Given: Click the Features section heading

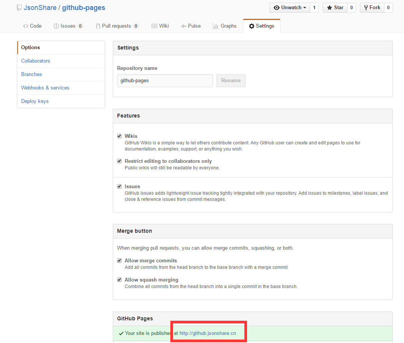Looking at the screenshot, I should pos(128,116).
